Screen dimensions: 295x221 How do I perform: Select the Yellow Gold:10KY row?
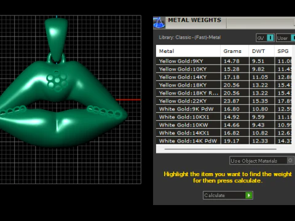224,69
